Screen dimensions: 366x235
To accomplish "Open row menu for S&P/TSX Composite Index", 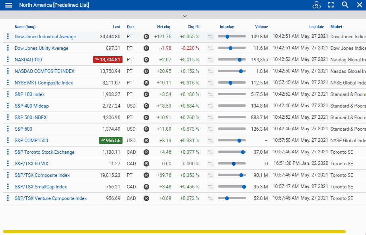I will point(8,175).
